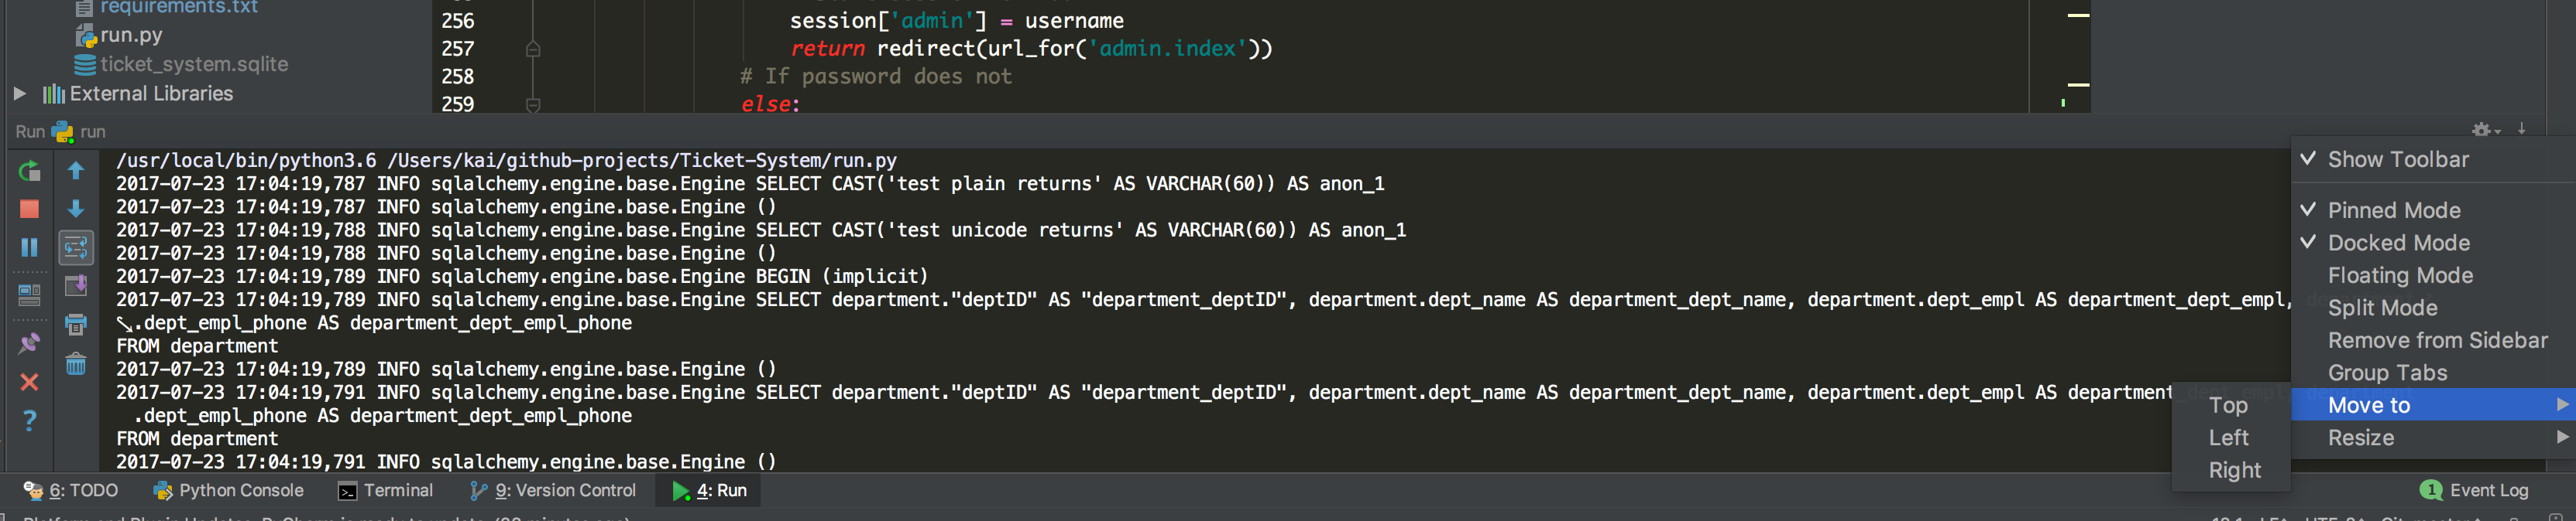Open the Event Log button
This screenshot has height=521, width=2576.
(x=2474, y=490)
